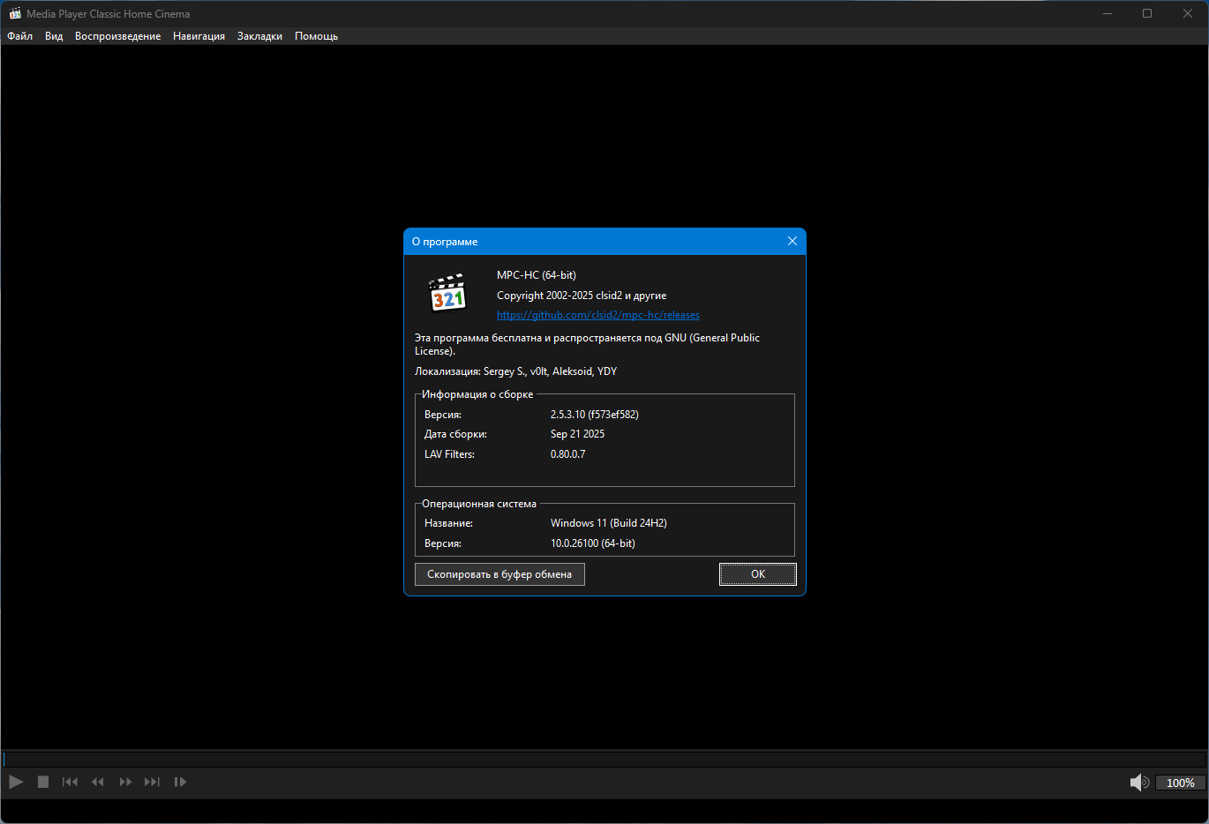Image resolution: width=1209 pixels, height=824 pixels.
Task: Mute audio with the speaker icon
Action: click(x=1138, y=783)
